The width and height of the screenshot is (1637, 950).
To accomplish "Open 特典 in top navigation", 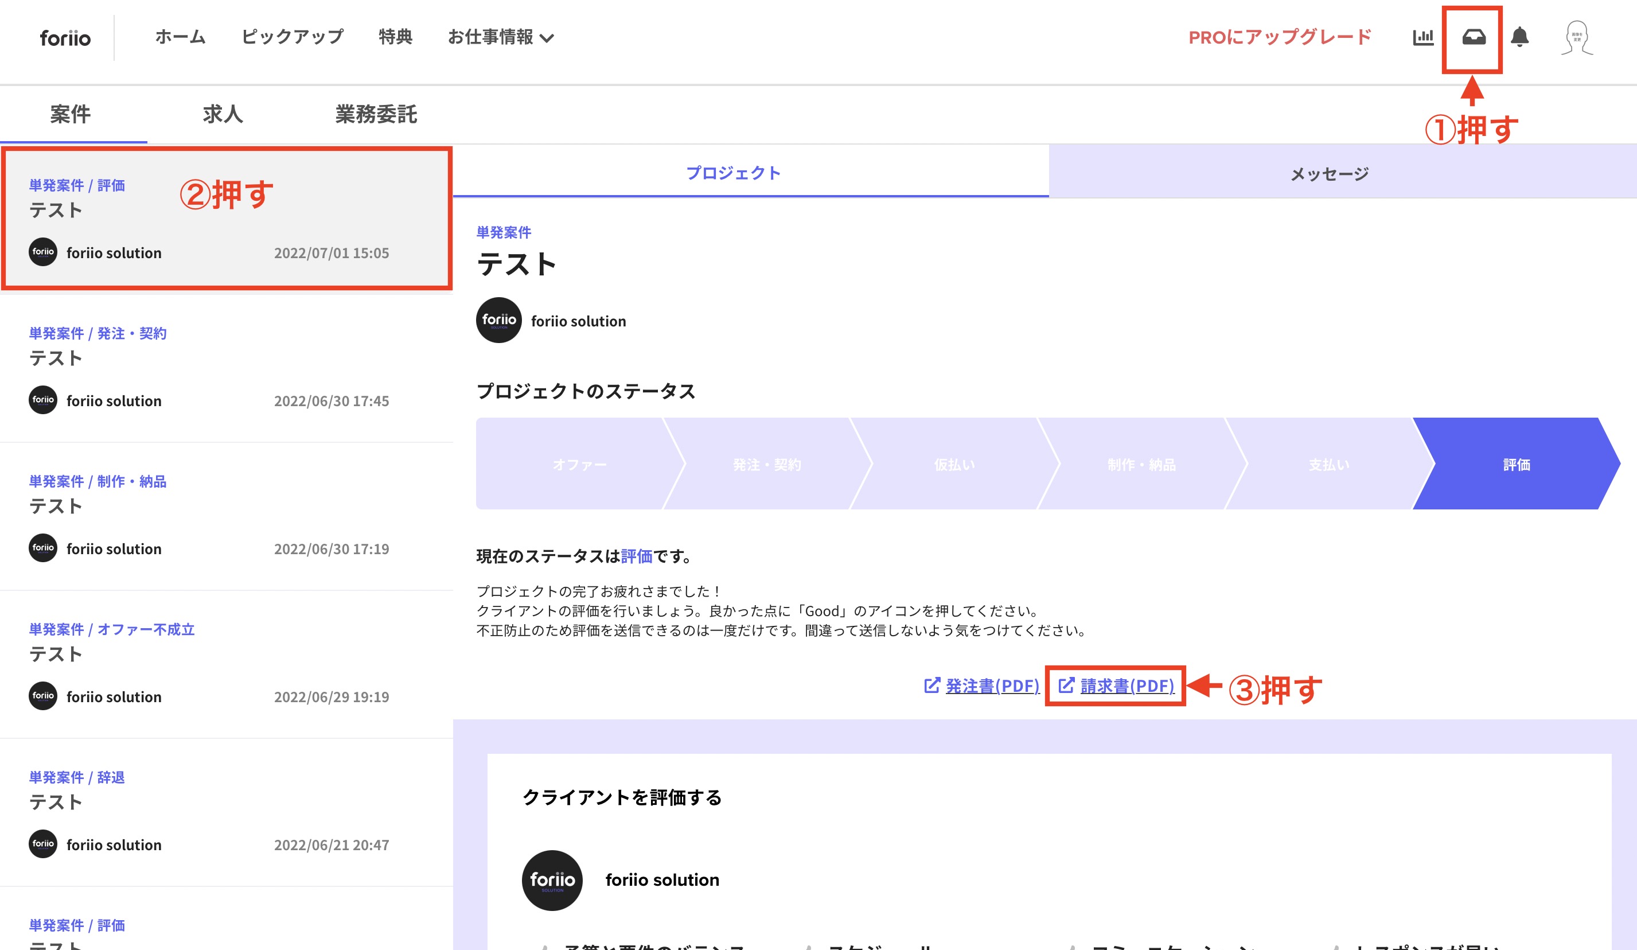I will pos(396,37).
